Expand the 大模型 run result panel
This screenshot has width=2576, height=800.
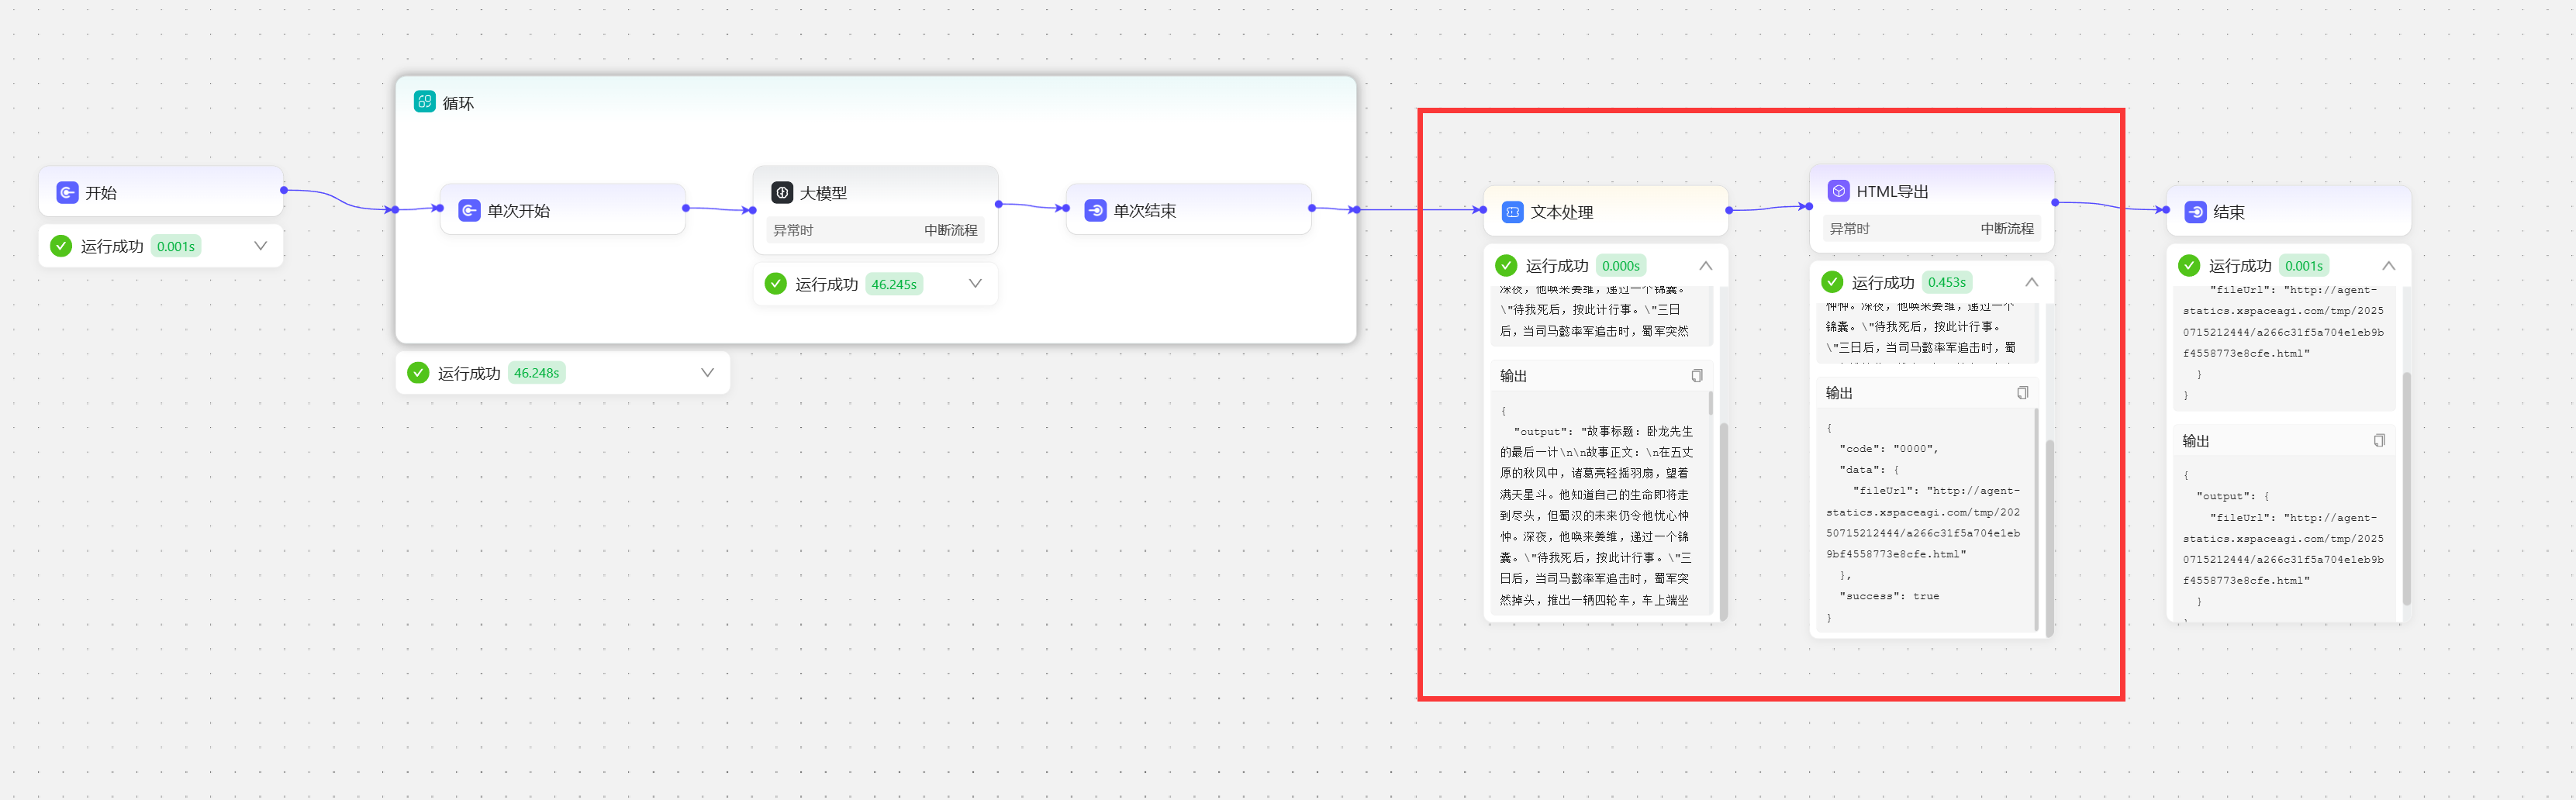(x=975, y=284)
